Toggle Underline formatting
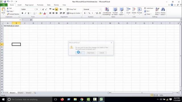Viewport: 182px width, 102px height. tap(28, 13)
